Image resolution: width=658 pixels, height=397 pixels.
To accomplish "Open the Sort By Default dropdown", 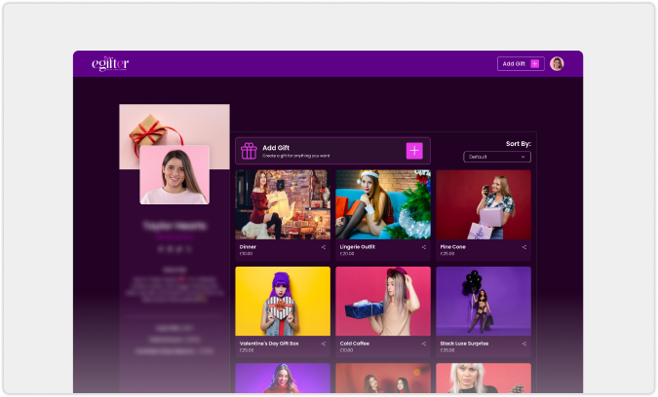I will pyautogui.click(x=497, y=157).
